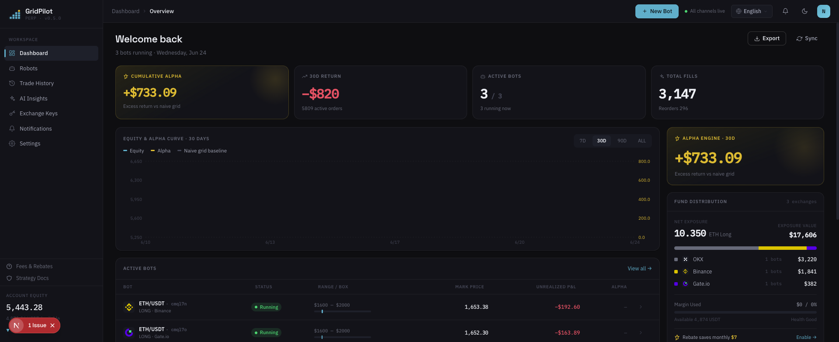
Task: Select the 7D chart range tab
Action: (582, 141)
